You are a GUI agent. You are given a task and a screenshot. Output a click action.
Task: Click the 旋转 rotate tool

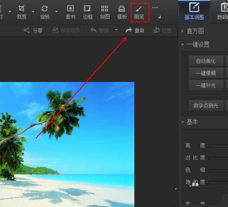point(45,12)
